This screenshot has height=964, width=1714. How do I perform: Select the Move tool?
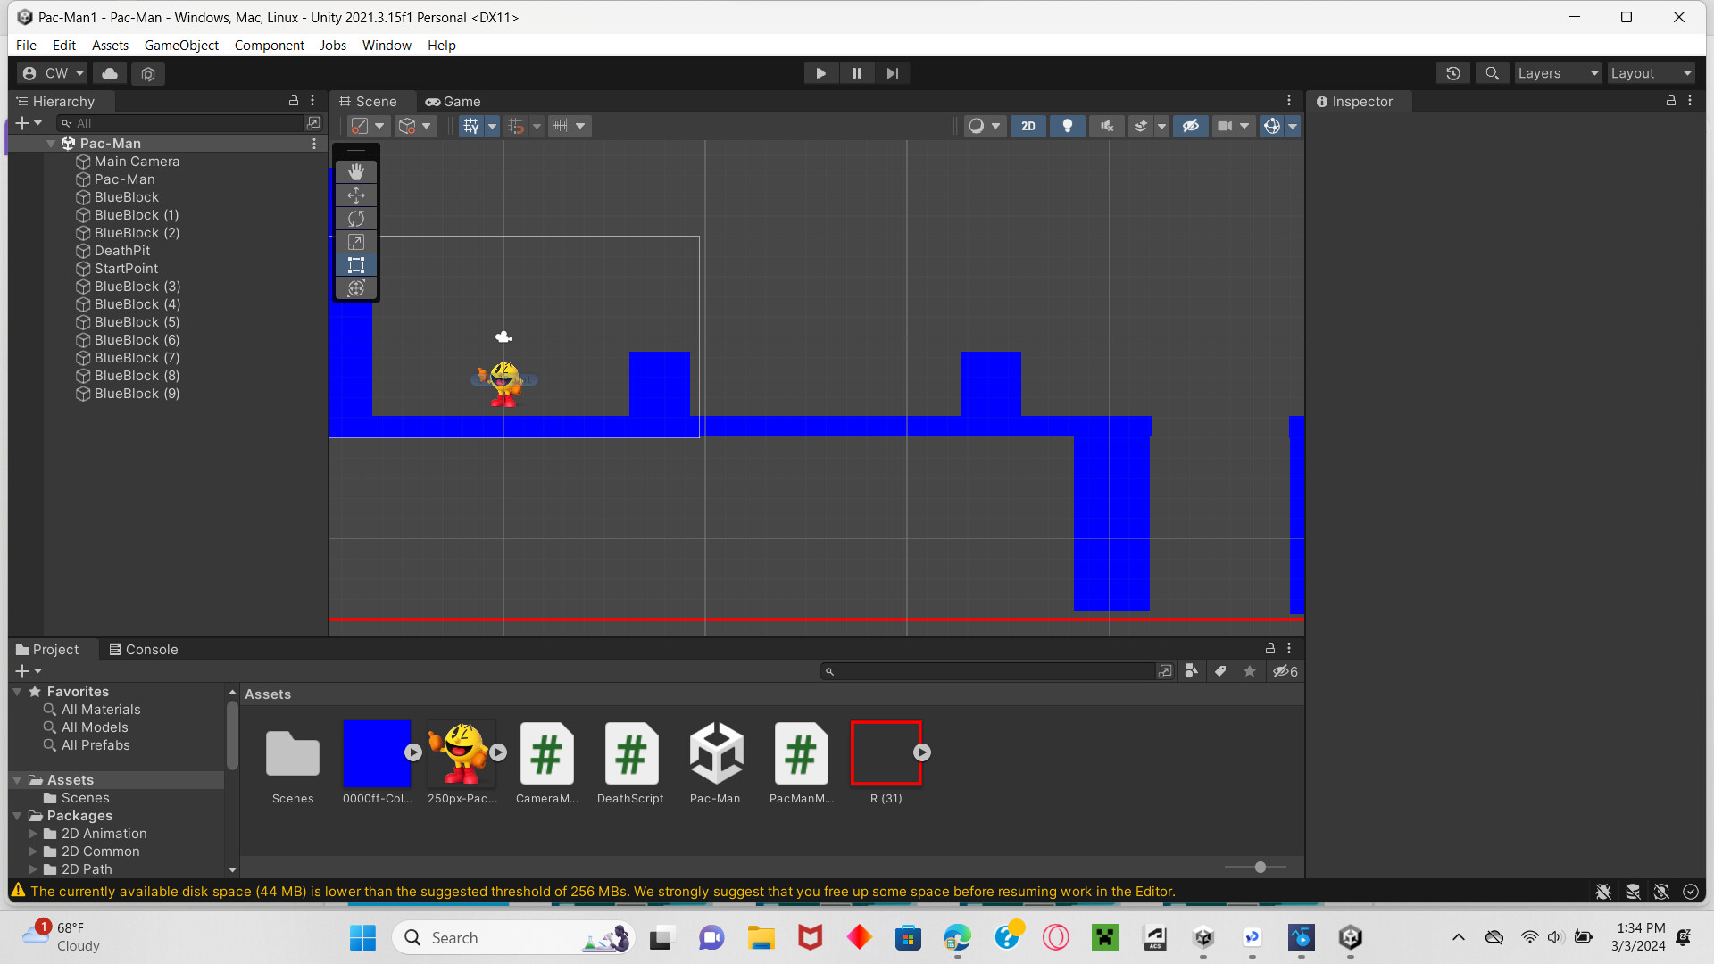pos(356,195)
